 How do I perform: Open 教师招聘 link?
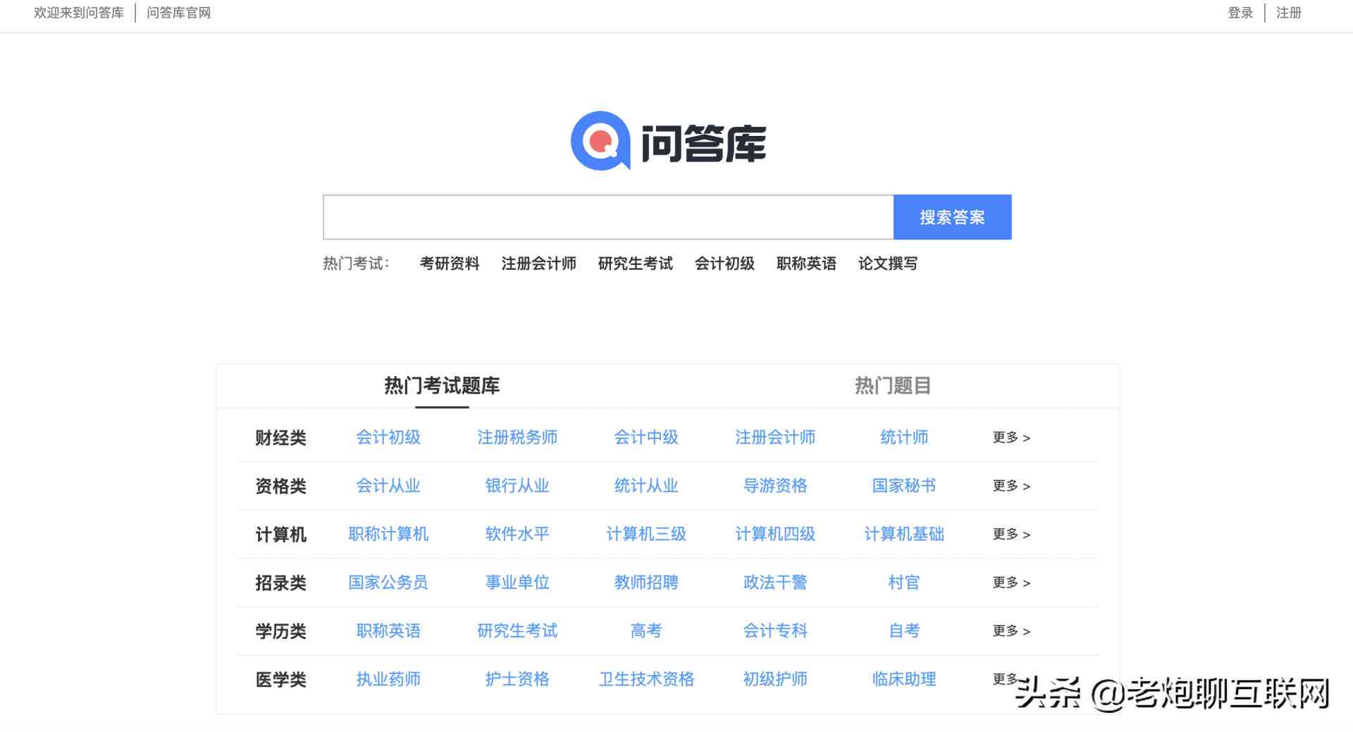[646, 583]
